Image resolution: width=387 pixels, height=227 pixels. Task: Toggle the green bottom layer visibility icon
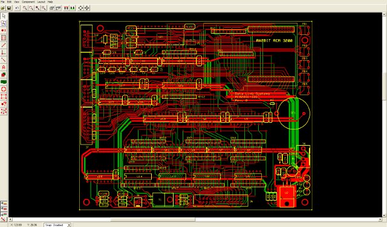pyautogui.click(x=4, y=214)
